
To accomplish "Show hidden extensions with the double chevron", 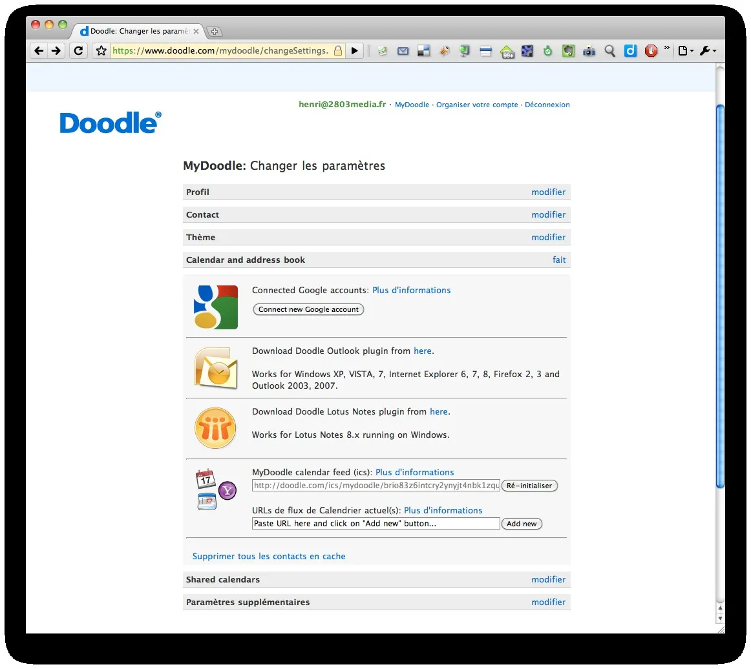I will 667,47.
